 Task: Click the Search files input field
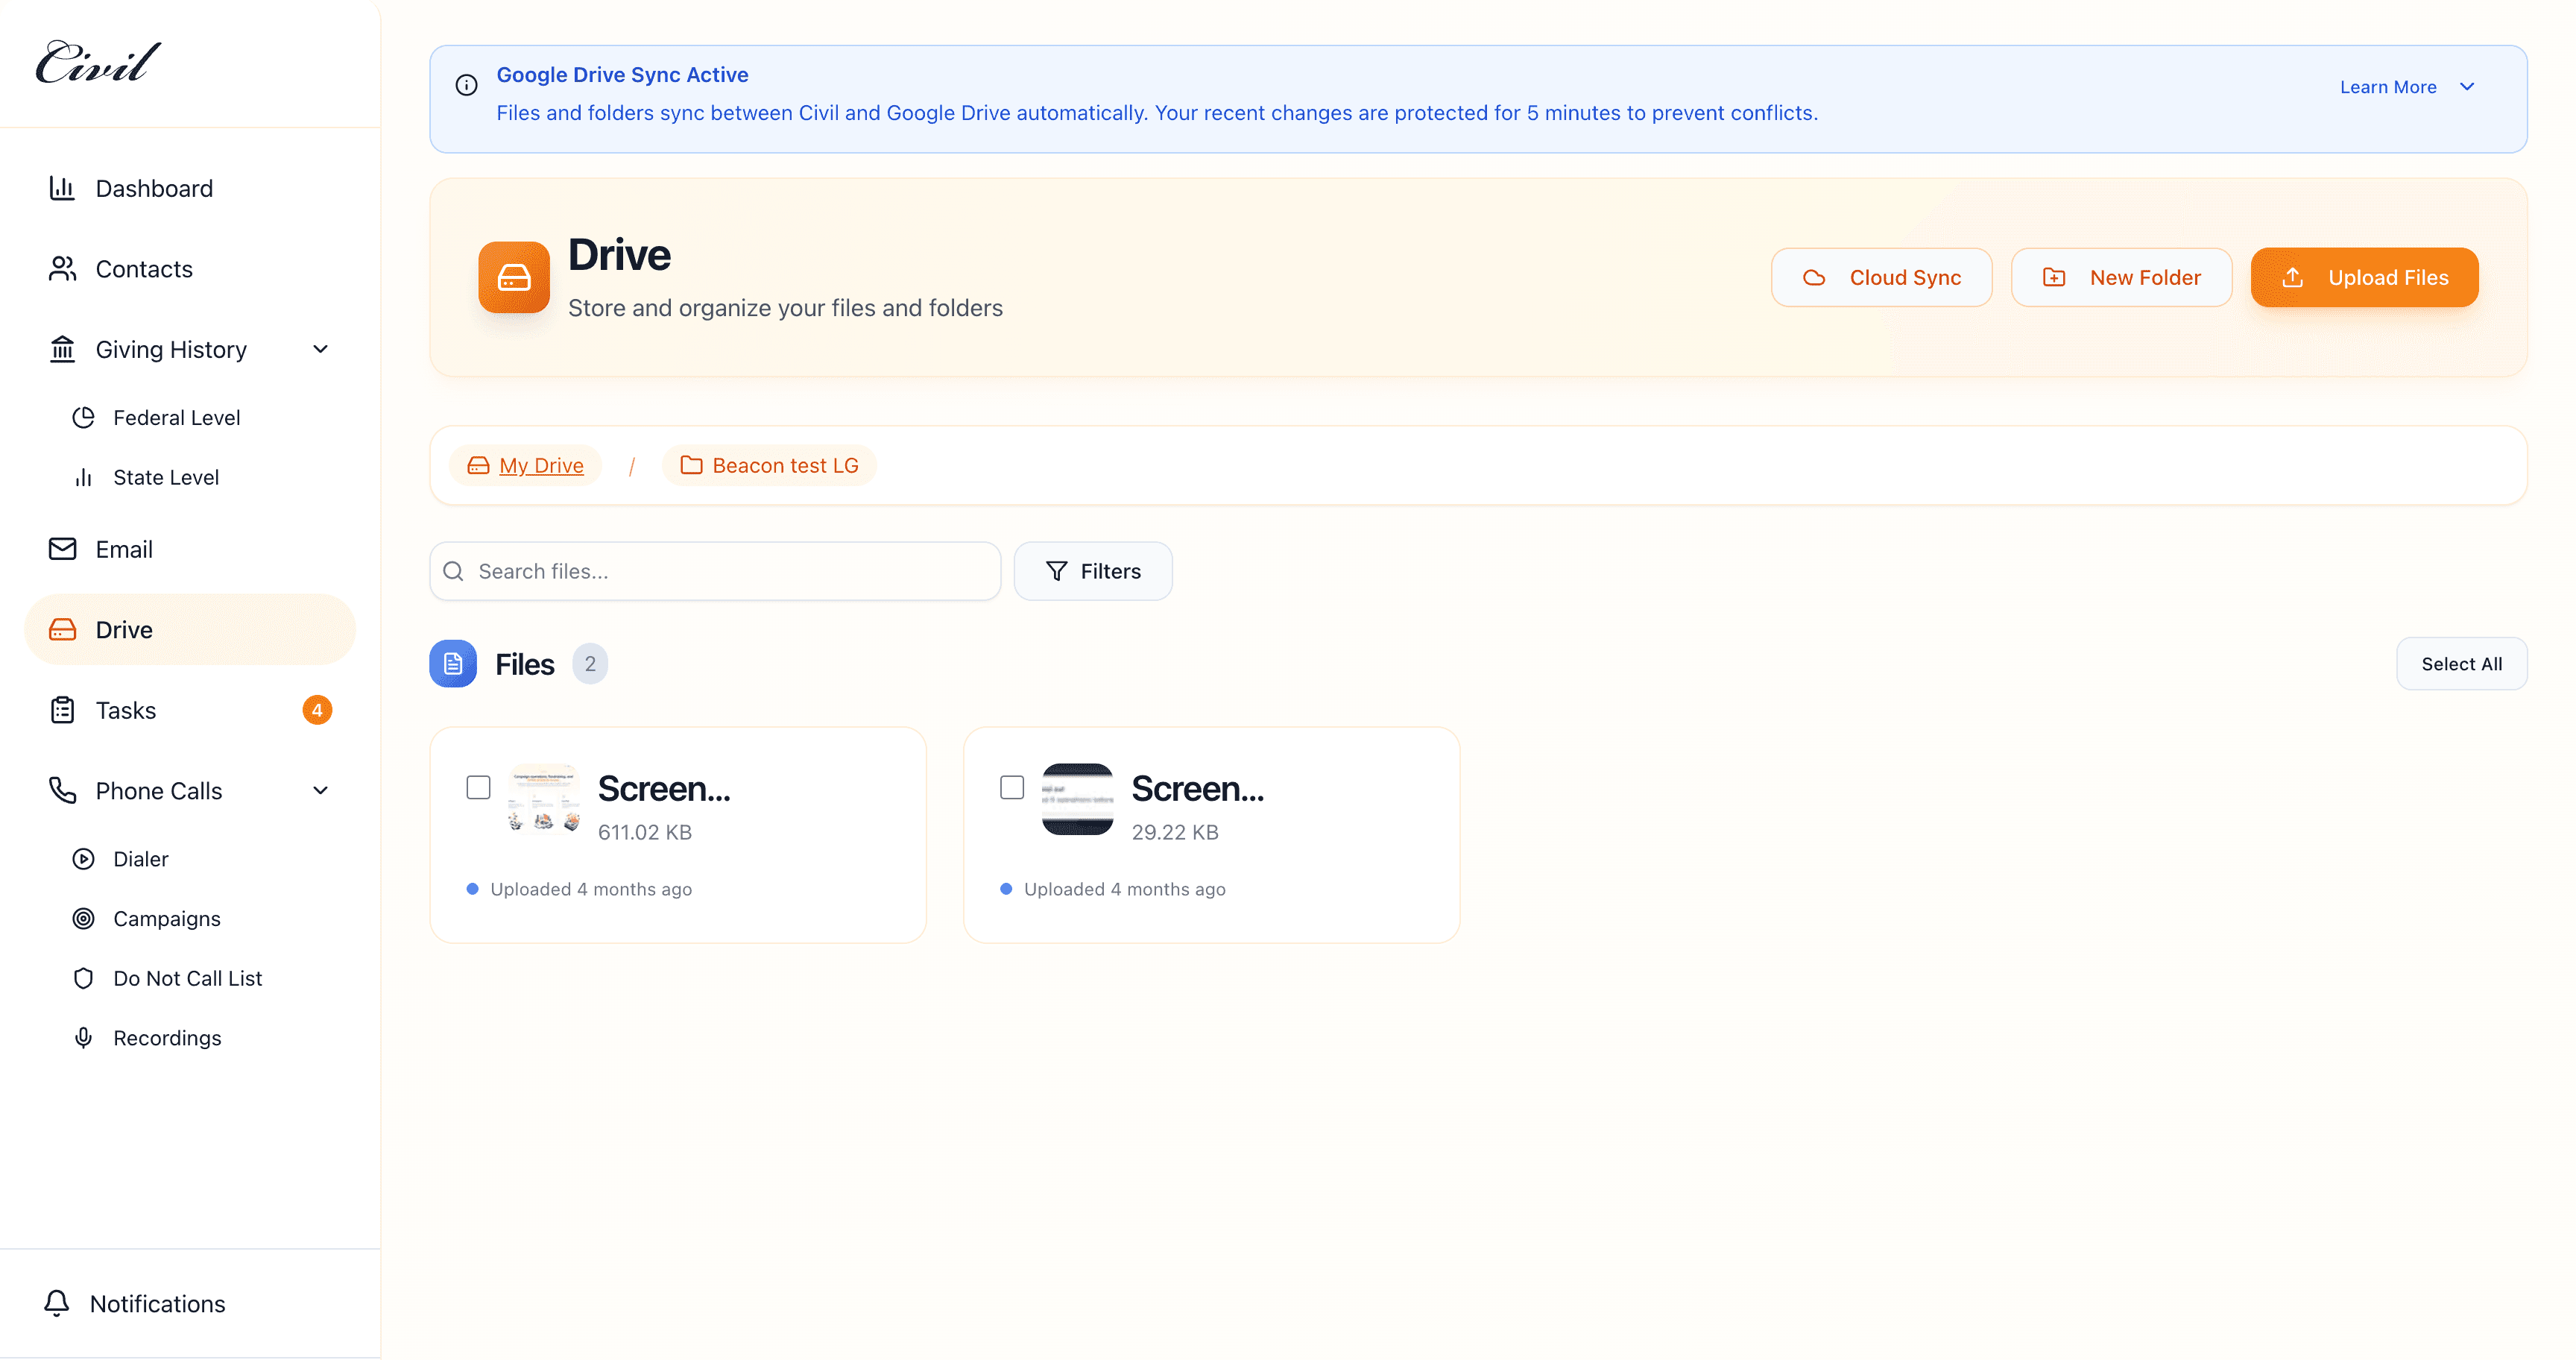[x=730, y=571]
